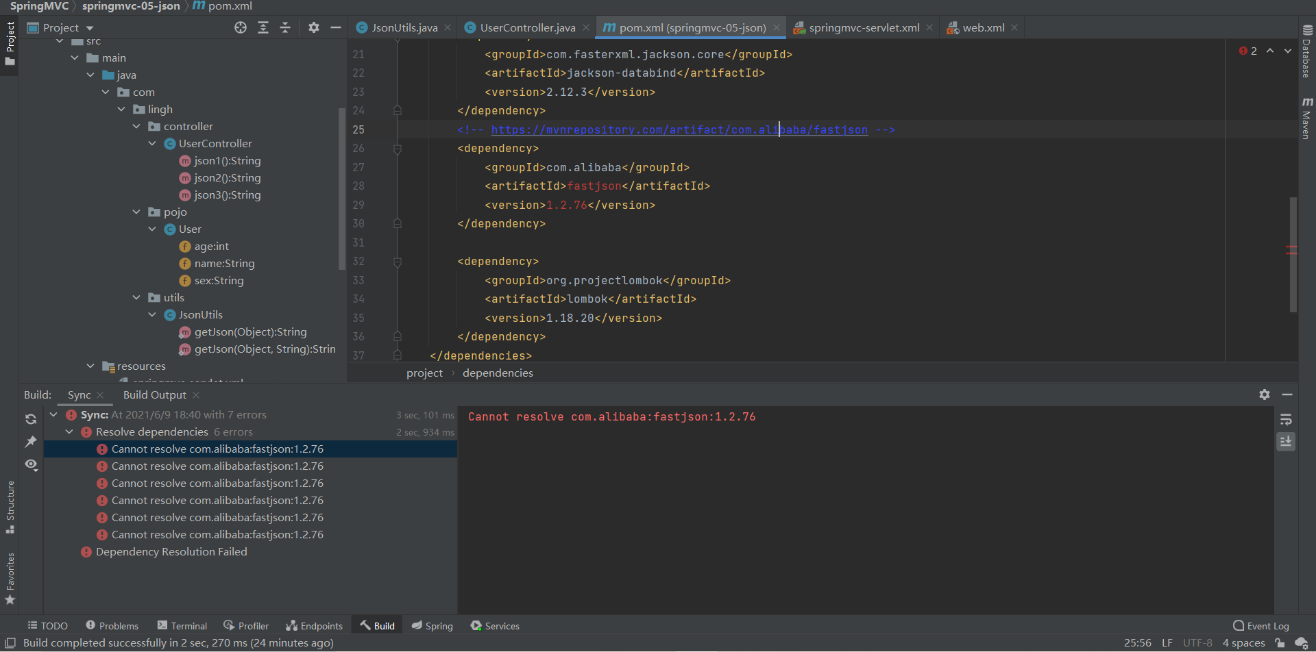Open Project panel settings gear
This screenshot has height=652, width=1316.
click(314, 27)
